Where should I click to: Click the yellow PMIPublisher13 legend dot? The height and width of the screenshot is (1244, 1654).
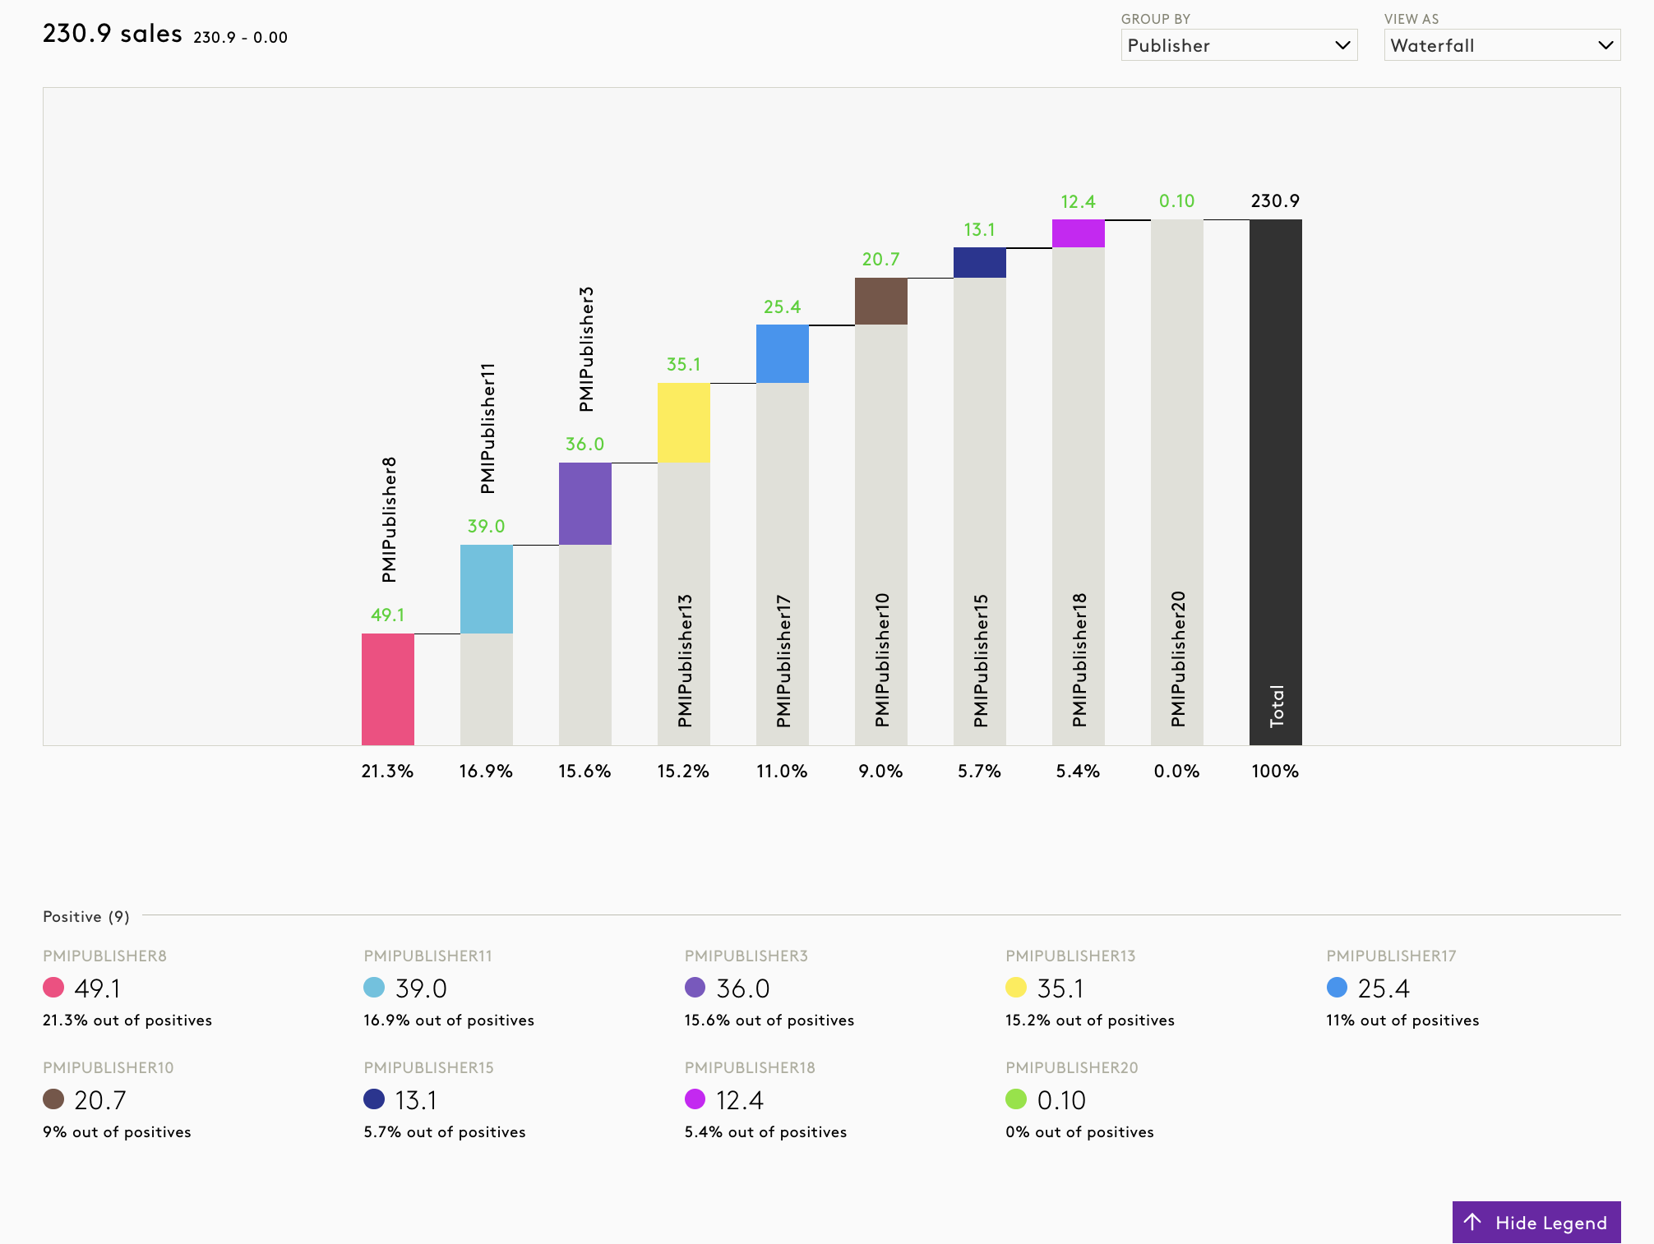point(1016,988)
